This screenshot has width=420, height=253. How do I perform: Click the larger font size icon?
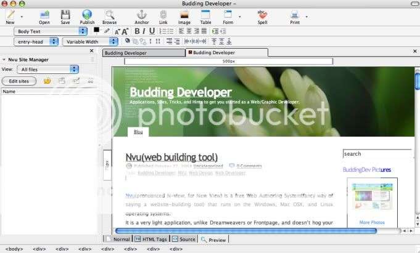click(125, 31)
